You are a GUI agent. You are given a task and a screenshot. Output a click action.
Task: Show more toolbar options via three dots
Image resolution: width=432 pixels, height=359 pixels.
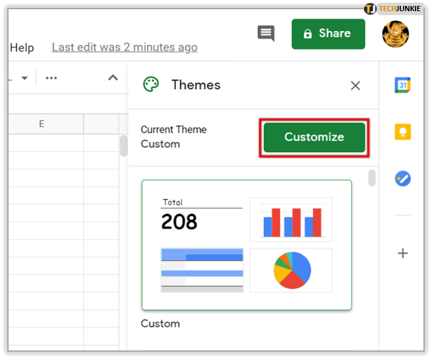coord(51,78)
